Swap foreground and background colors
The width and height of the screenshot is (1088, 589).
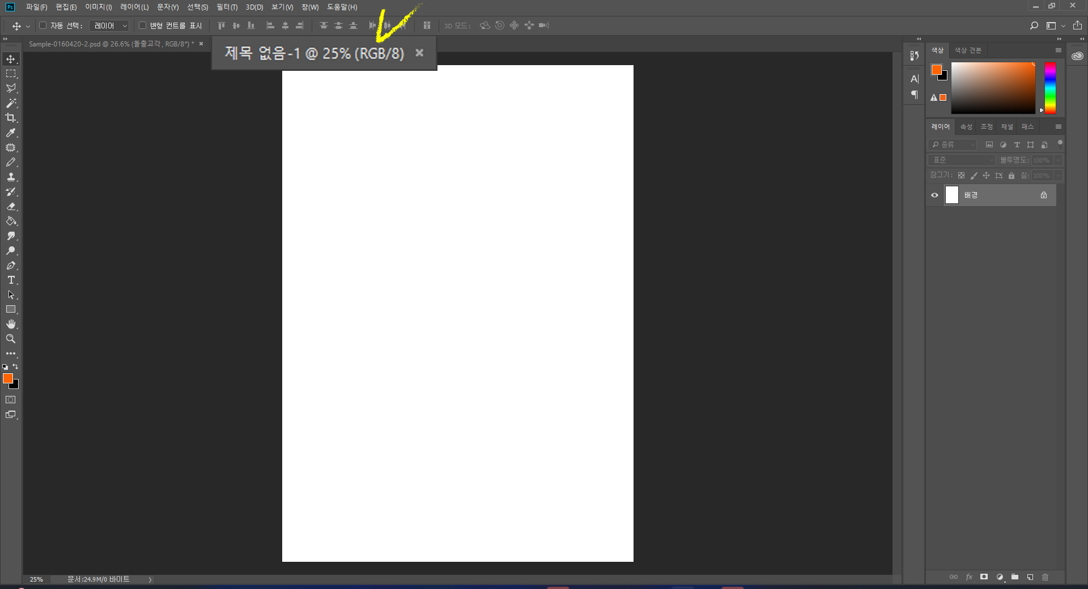(15, 366)
